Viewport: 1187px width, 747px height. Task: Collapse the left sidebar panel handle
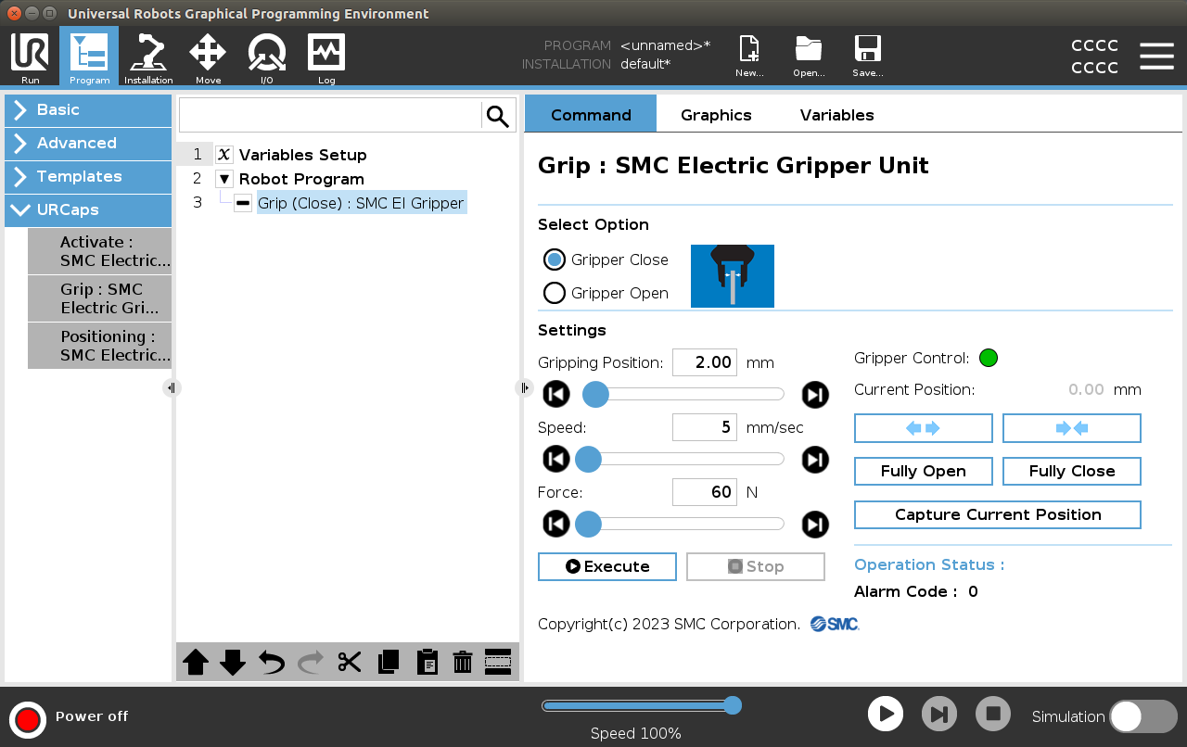click(172, 388)
